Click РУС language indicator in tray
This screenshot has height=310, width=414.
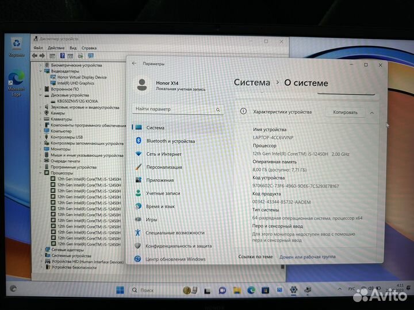pos(351,289)
